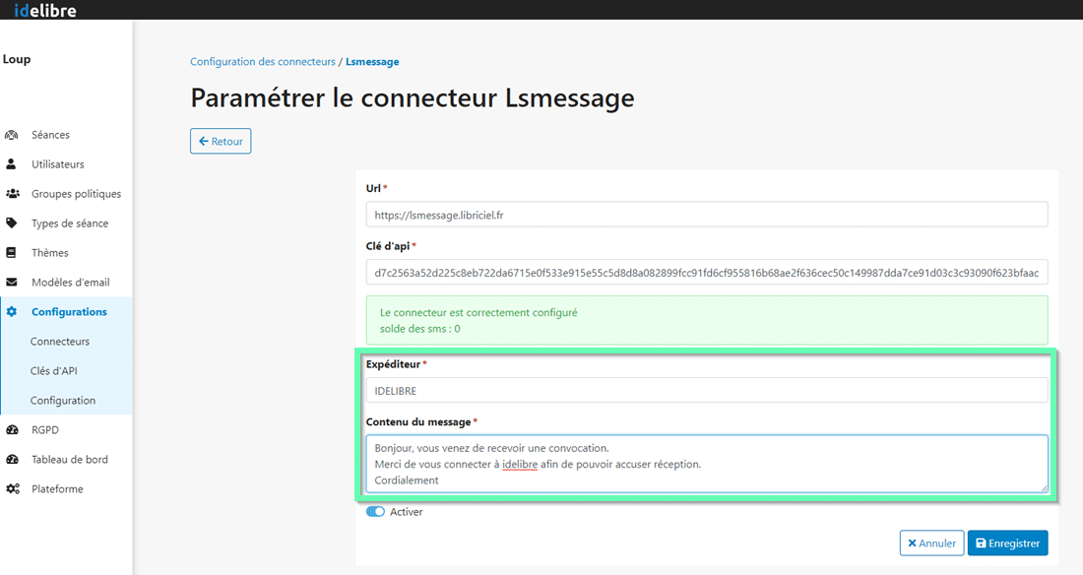This screenshot has height=575, width=1083.
Task: Click the Plateforme cogs icon
Action: pyautogui.click(x=12, y=489)
